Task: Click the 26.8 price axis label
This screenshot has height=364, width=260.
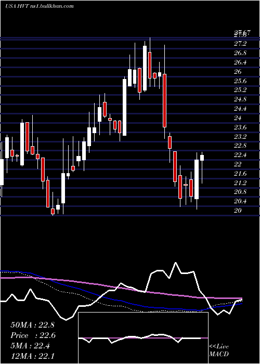Action: point(240,53)
